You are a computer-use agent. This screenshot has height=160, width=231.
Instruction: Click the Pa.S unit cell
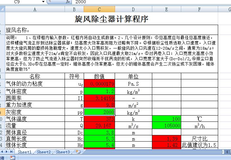(133, 84)
